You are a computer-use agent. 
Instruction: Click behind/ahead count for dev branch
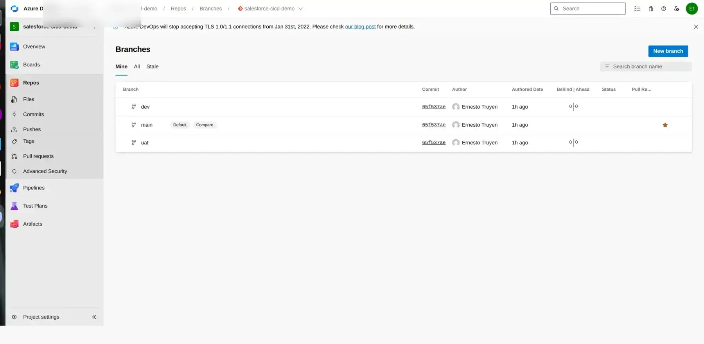pyautogui.click(x=573, y=107)
